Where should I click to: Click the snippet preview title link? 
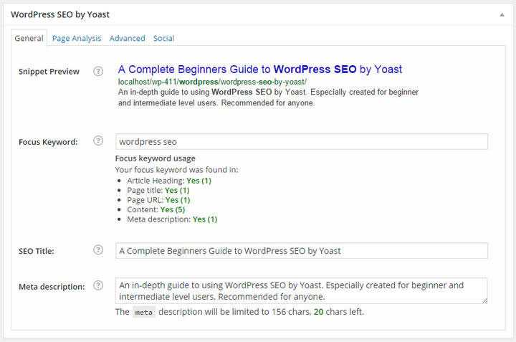pos(260,70)
